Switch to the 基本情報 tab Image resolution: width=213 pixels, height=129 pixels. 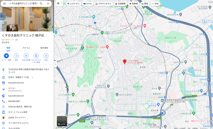pos(44,48)
